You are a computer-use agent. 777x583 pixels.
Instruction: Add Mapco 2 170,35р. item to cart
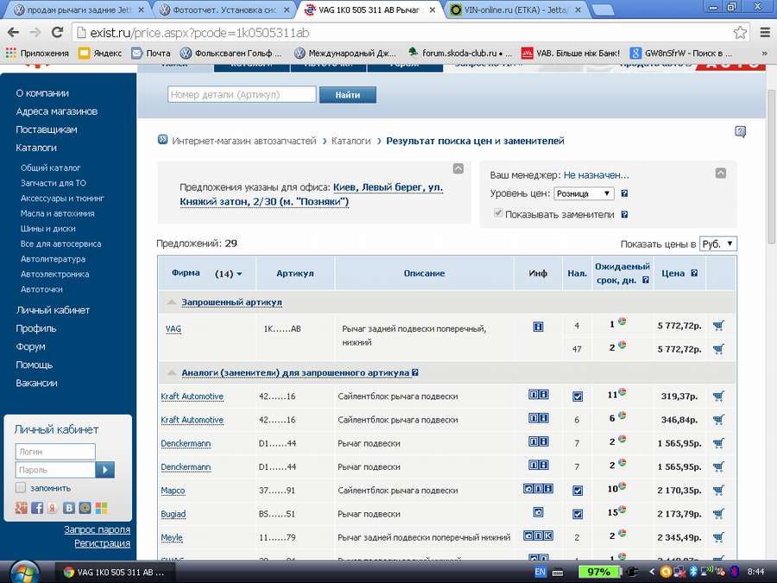[718, 490]
